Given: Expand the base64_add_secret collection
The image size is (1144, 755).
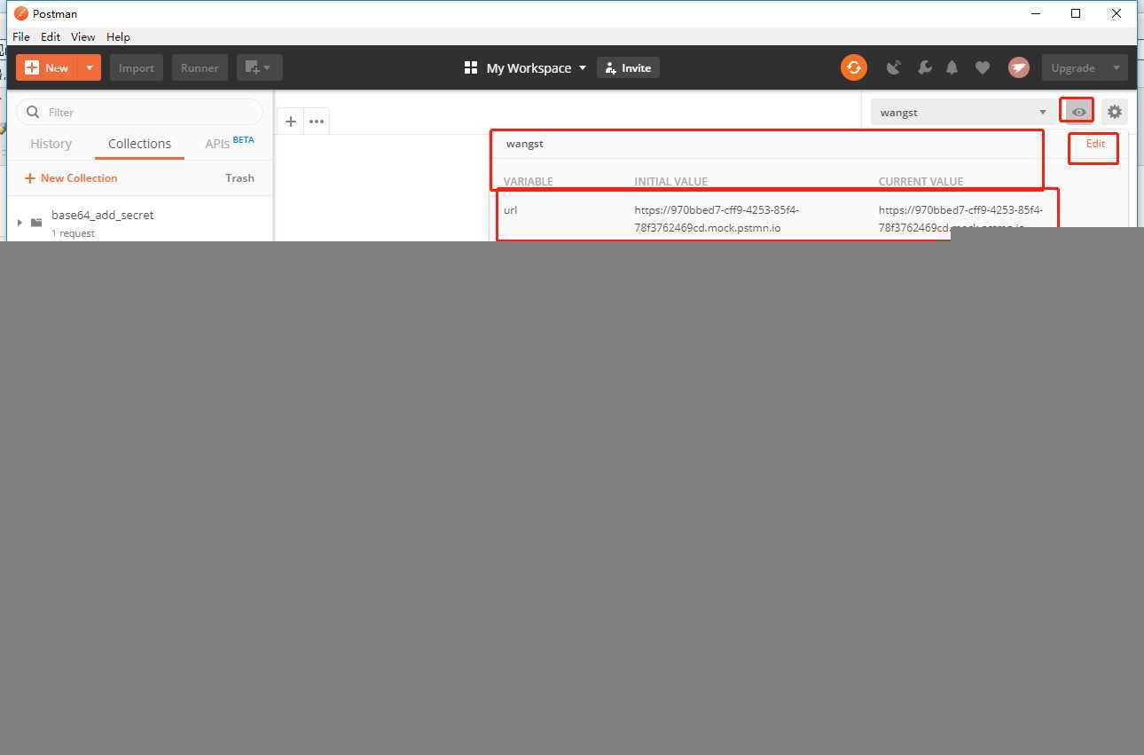Looking at the screenshot, I should click(x=20, y=222).
